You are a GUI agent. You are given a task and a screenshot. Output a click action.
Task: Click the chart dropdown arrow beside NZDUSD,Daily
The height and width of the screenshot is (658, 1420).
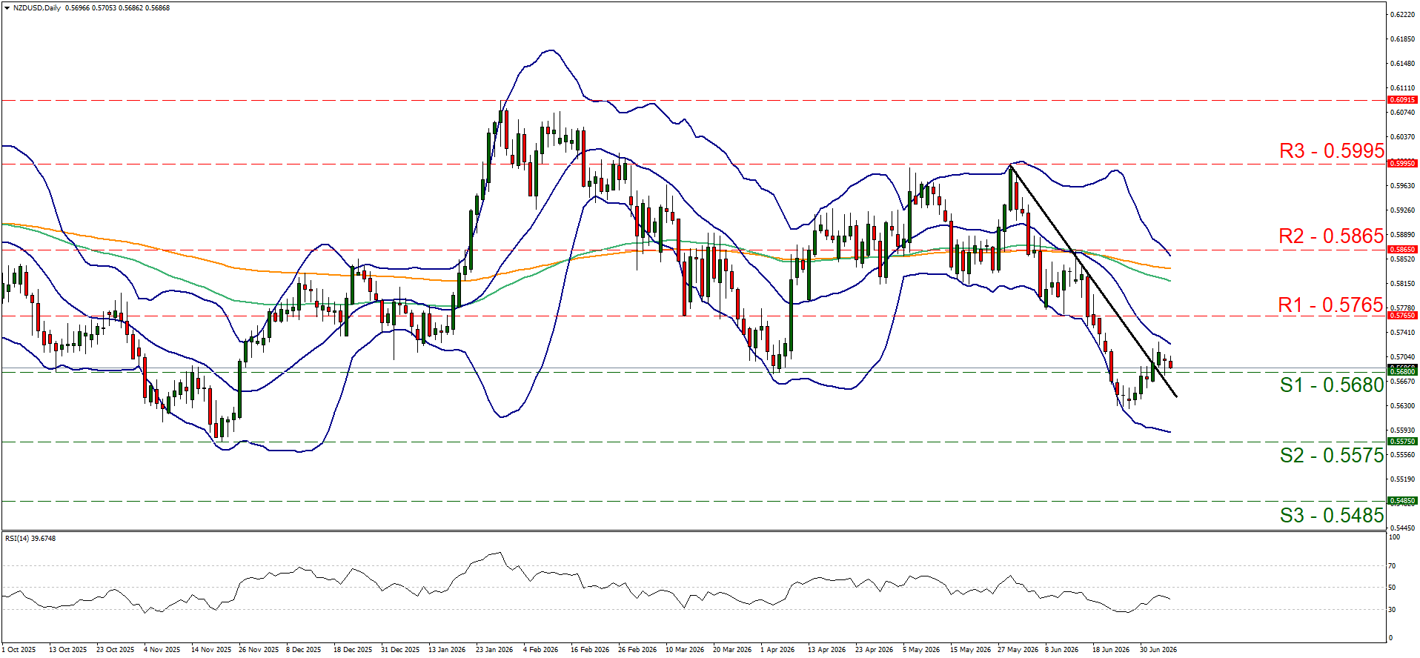[7, 8]
